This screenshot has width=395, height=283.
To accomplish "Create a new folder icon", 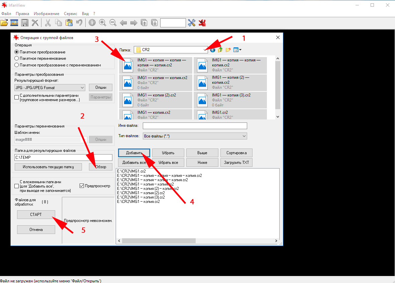I will pyautogui.click(x=228, y=49).
